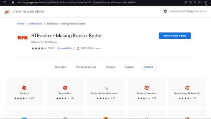
Task: Click 'Offered by: AntiBoomz' text
Action: tap(44, 42)
